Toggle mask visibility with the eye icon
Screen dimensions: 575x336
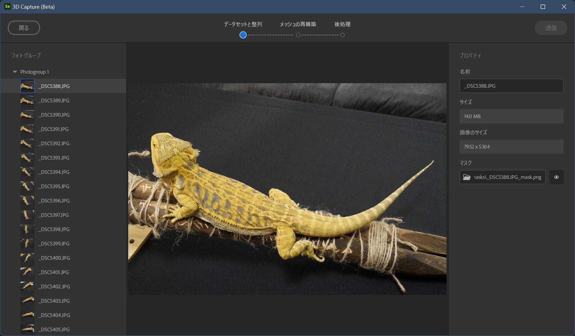[x=556, y=177]
